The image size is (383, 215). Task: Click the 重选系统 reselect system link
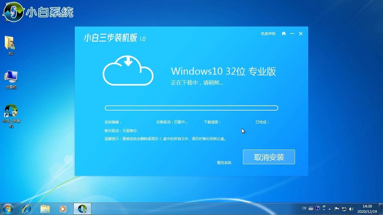point(224,163)
